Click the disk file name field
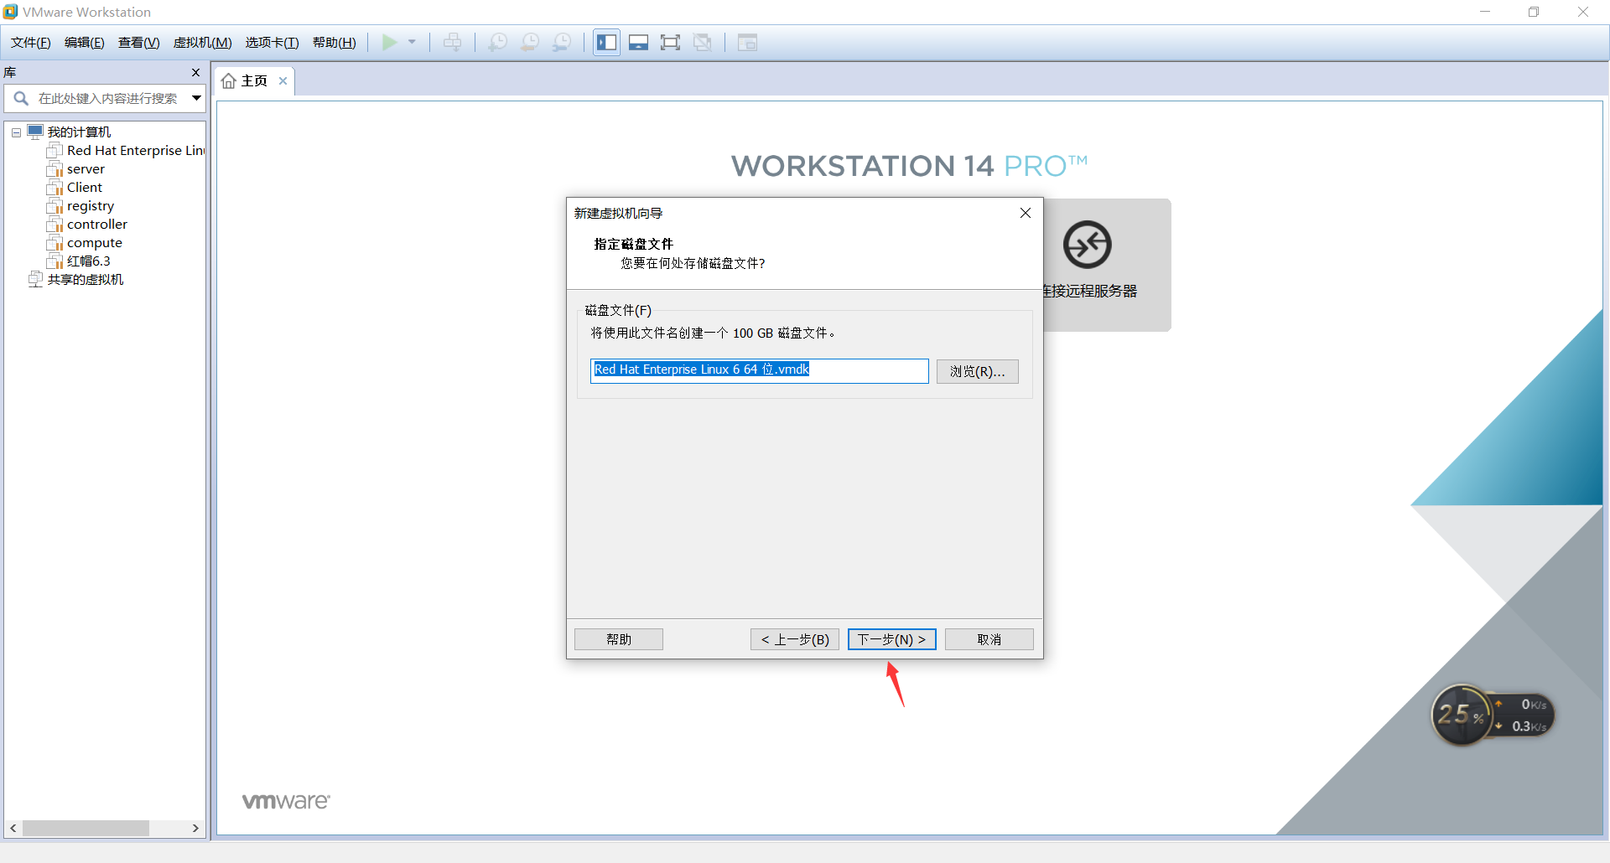The image size is (1610, 863). [x=759, y=370]
